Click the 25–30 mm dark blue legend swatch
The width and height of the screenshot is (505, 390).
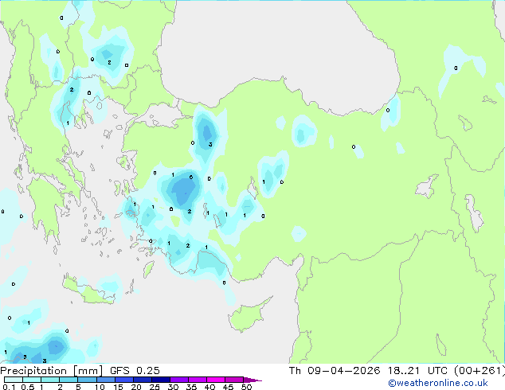coord(161,380)
